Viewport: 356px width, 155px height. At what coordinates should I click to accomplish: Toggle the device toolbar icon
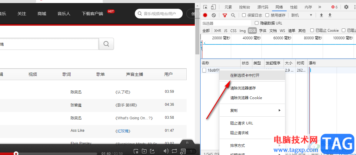pyautogui.click(x=213, y=7)
